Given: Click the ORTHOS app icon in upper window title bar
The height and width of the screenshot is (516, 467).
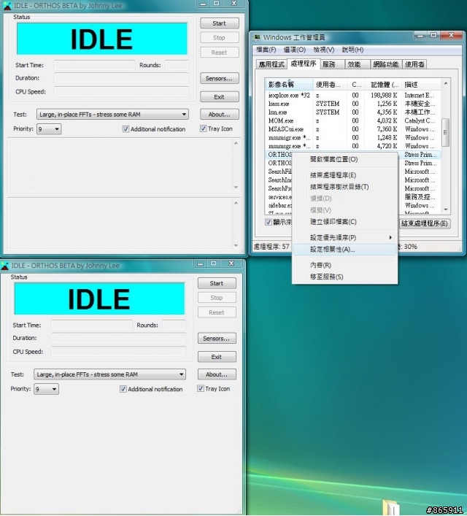Looking at the screenshot, I should (7, 6).
